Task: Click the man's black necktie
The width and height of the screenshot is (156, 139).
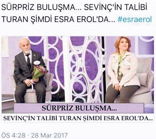Action: coord(28,61)
